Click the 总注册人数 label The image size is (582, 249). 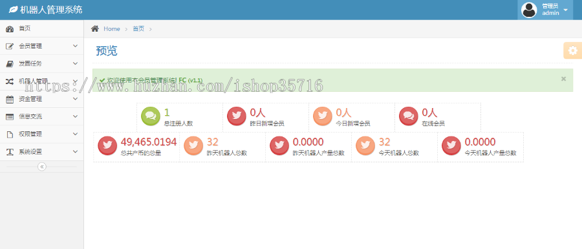click(x=178, y=124)
